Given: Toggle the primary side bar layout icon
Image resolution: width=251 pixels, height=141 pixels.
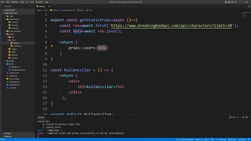Looking at the screenshot, I should (226, 2).
